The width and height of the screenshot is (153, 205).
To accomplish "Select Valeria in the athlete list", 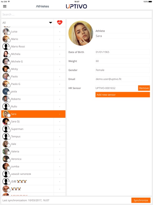I will tap(33, 151).
